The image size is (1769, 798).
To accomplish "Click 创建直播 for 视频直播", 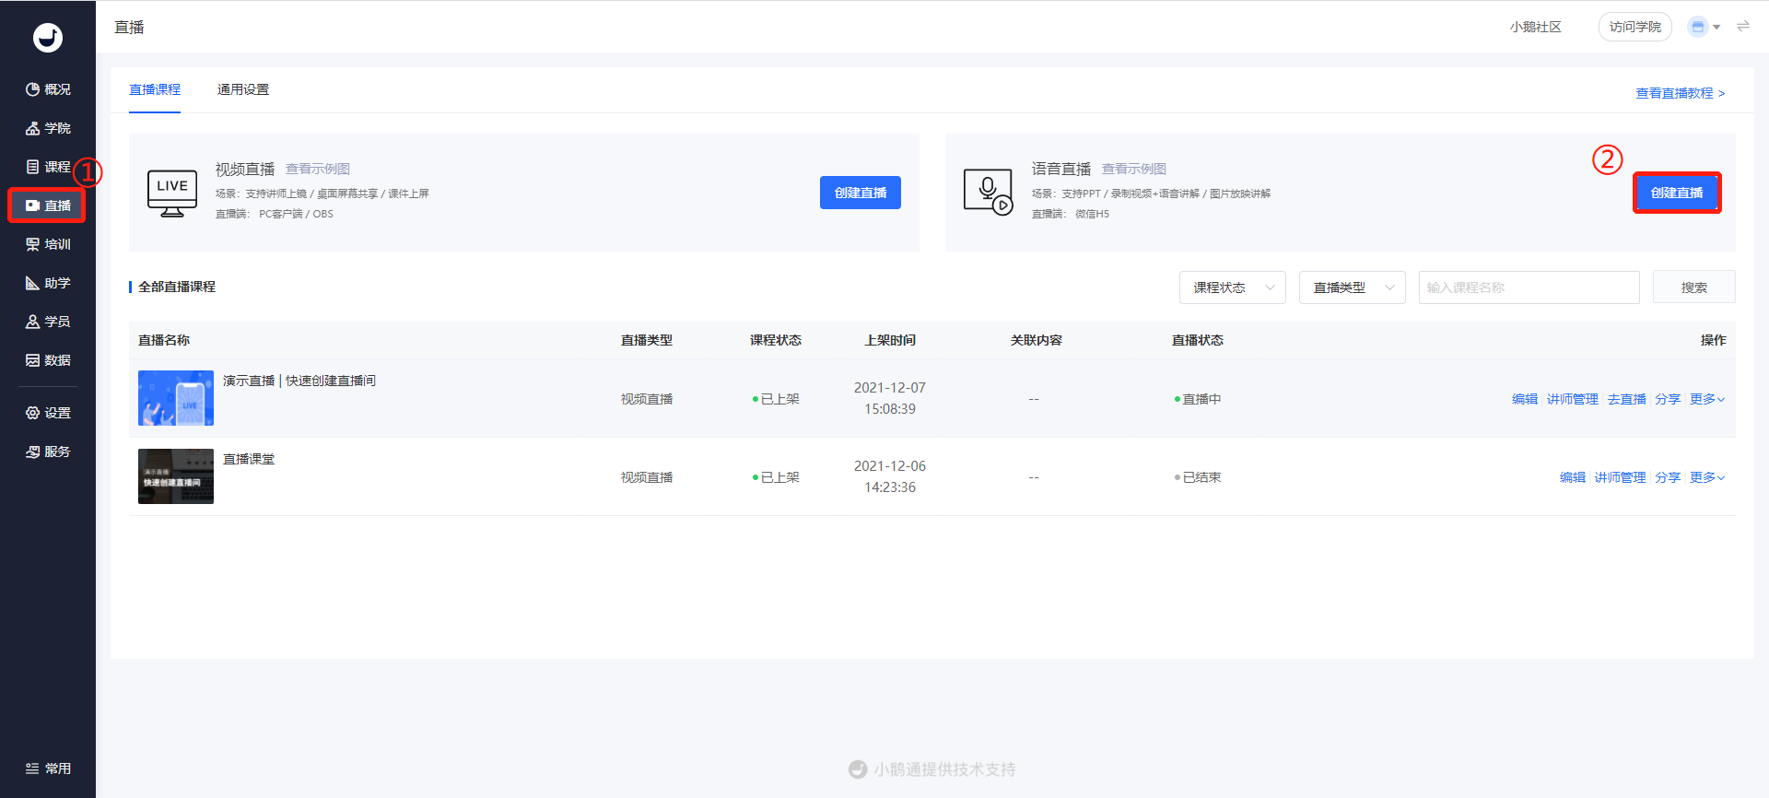I will pos(861,193).
